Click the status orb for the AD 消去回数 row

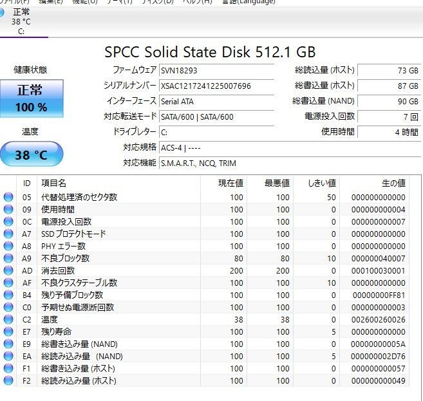[8, 271]
